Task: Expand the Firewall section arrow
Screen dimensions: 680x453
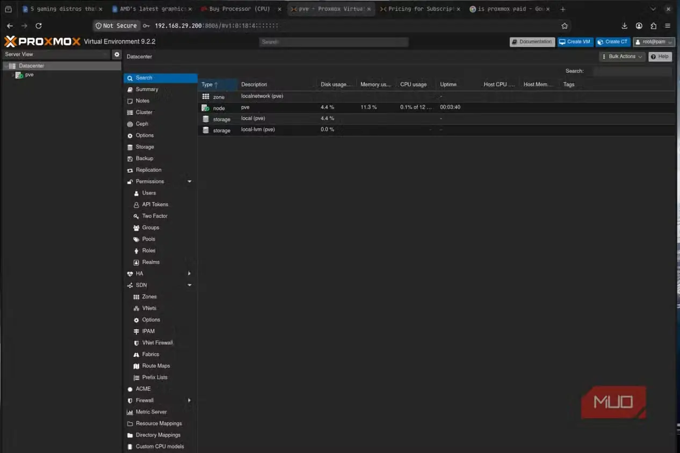Action: click(190, 400)
